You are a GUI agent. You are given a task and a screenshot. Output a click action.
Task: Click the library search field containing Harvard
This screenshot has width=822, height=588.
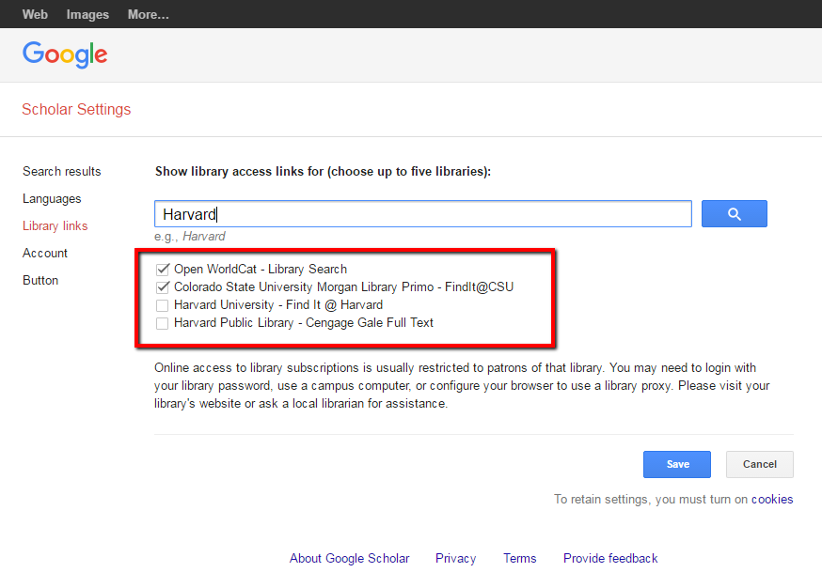click(x=423, y=213)
